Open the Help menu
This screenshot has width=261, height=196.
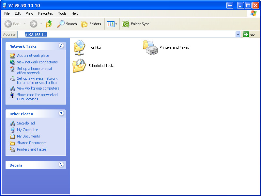point(75,13)
